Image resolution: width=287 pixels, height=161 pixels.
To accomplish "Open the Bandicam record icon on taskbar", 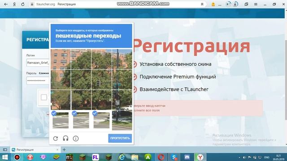I will [x=17, y=157].
